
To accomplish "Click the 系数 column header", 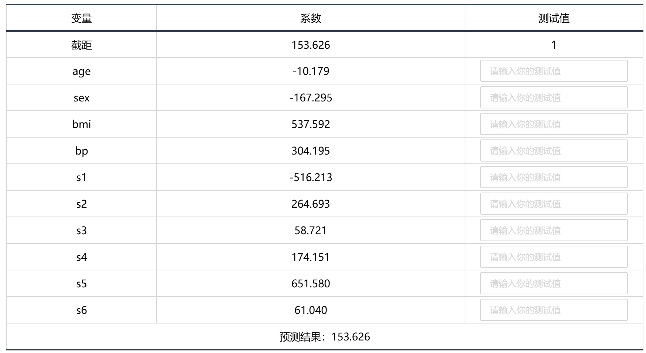I will tap(311, 18).
